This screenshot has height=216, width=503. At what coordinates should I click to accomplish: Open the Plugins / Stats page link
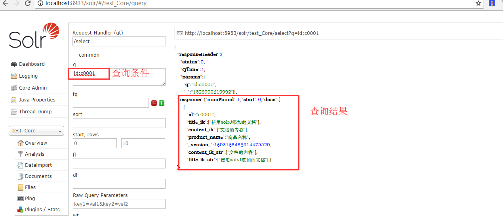(42, 209)
